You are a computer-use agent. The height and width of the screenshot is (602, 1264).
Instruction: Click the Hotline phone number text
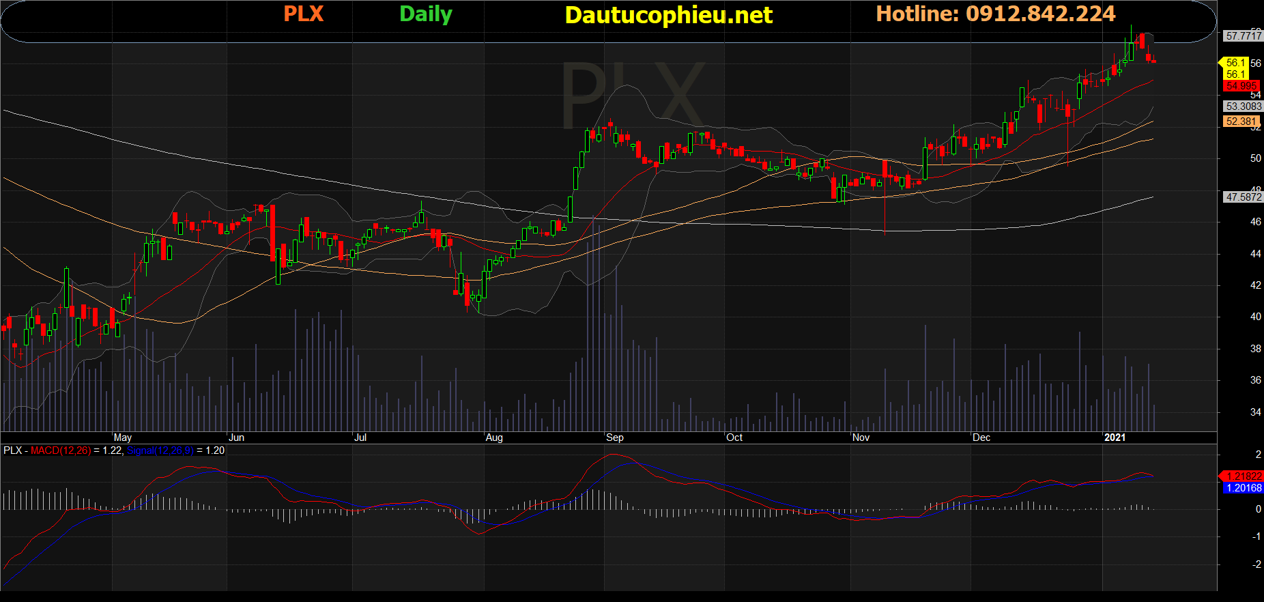coord(995,14)
